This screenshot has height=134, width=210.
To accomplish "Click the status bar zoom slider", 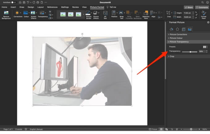I will coord(190,129).
